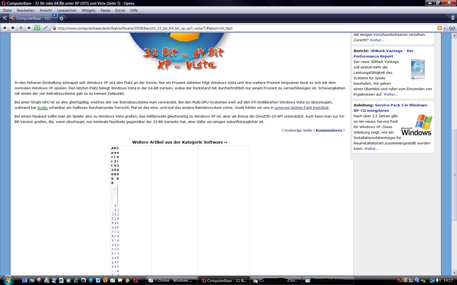Click the Kommentieren link
This screenshot has width=457, height=285.
pyautogui.click(x=329, y=131)
